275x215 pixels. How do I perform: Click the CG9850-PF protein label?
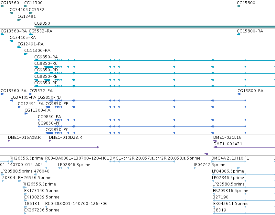tap(49, 123)
